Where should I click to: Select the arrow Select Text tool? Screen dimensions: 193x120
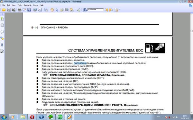pos(57,10)
